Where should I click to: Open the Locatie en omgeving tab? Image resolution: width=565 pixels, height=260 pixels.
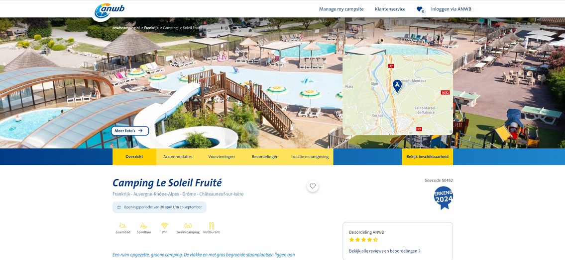pos(310,157)
